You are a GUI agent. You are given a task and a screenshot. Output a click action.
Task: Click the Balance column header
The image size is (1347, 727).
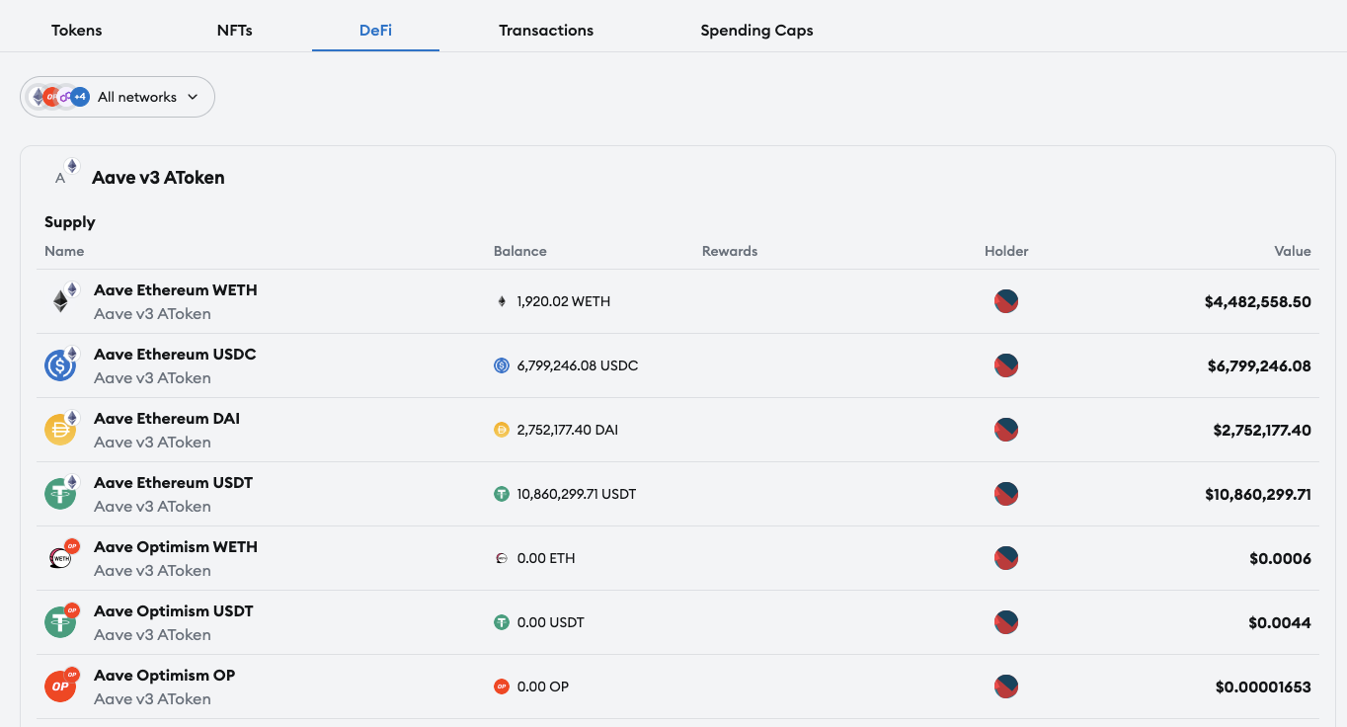tap(520, 251)
